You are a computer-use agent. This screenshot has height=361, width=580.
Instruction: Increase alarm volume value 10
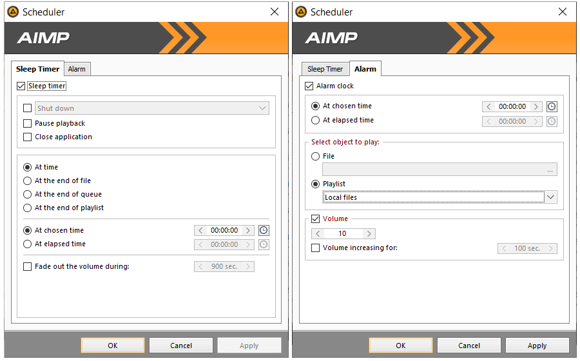pos(369,234)
